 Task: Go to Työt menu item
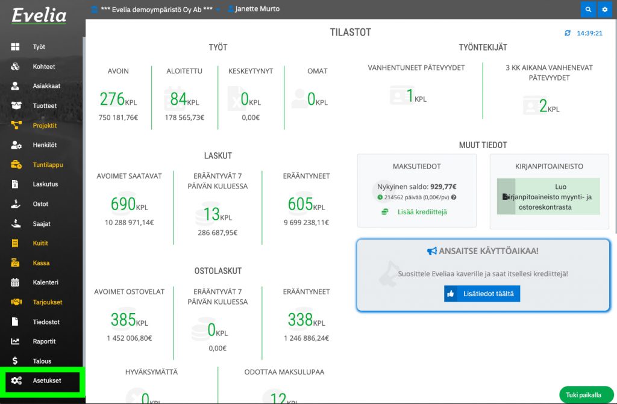click(x=39, y=47)
